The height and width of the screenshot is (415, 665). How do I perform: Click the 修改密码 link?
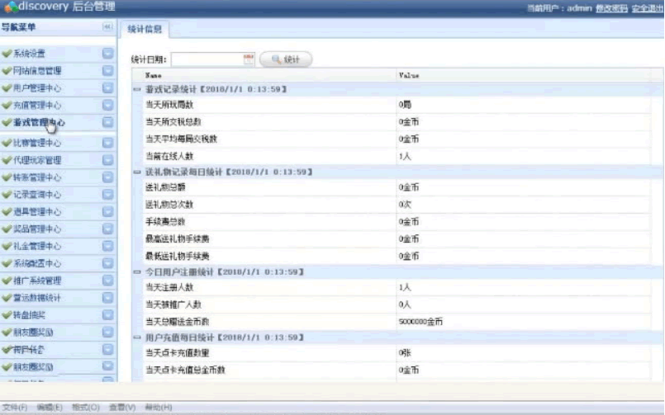click(612, 8)
